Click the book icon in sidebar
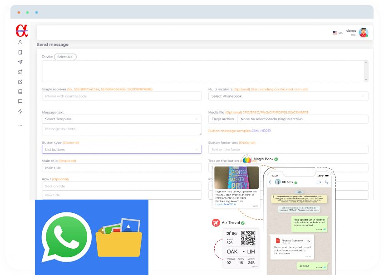 click(x=20, y=92)
